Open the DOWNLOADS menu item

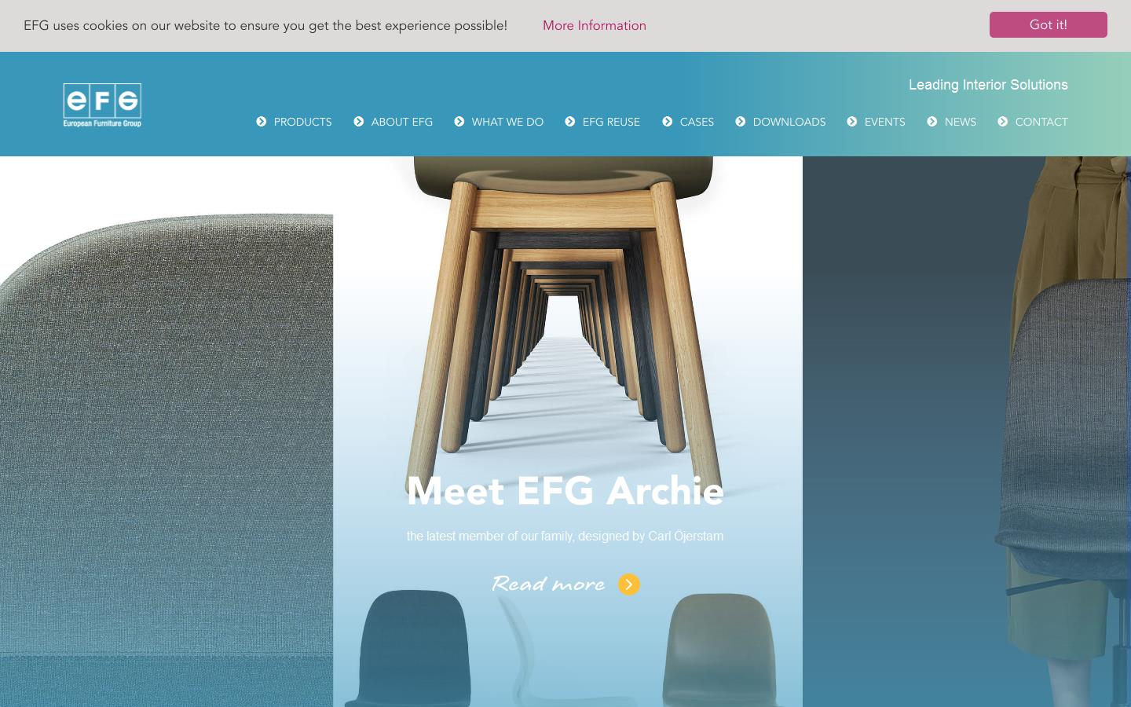point(789,122)
